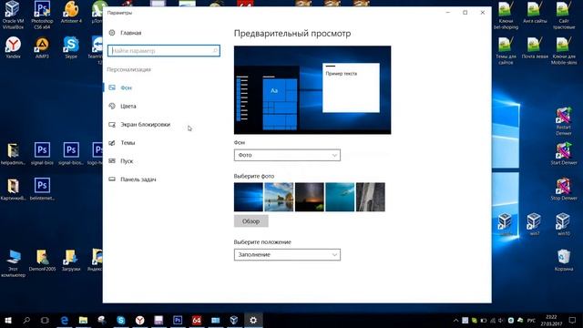The height and width of the screenshot is (328, 583).
Task: Open the Yandex browser desktop shortcut
Action: point(13,47)
